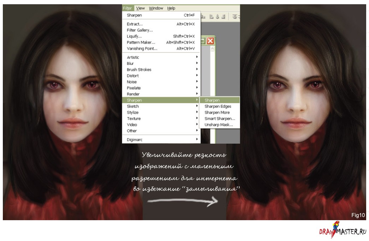The height and width of the screenshot is (241, 369).
Task: Open the View menu
Action: [x=140, y=8]
